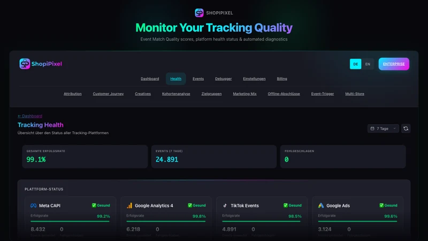The height and width of the screenshot is (241, 428).
Task: Click the Google Ads platform name
Action: coord(338,206)
